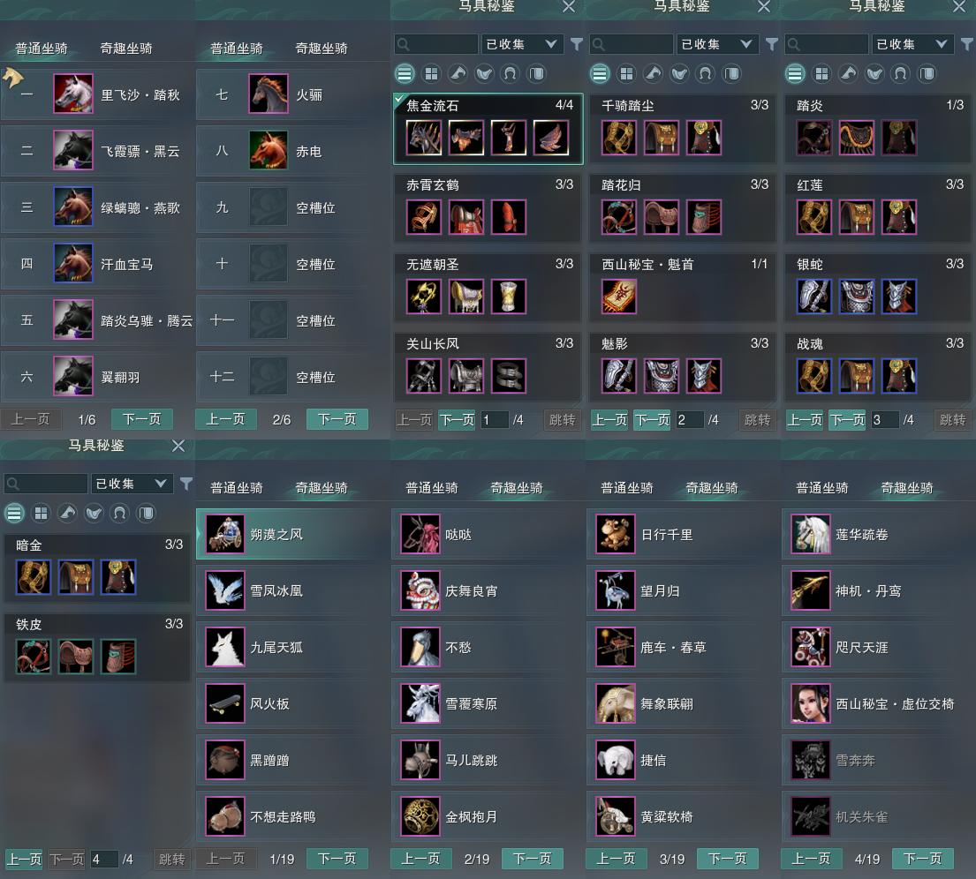976x879 pixels.
Task: Toggle the checked 焦金流石 gear set
Action: 488,129
